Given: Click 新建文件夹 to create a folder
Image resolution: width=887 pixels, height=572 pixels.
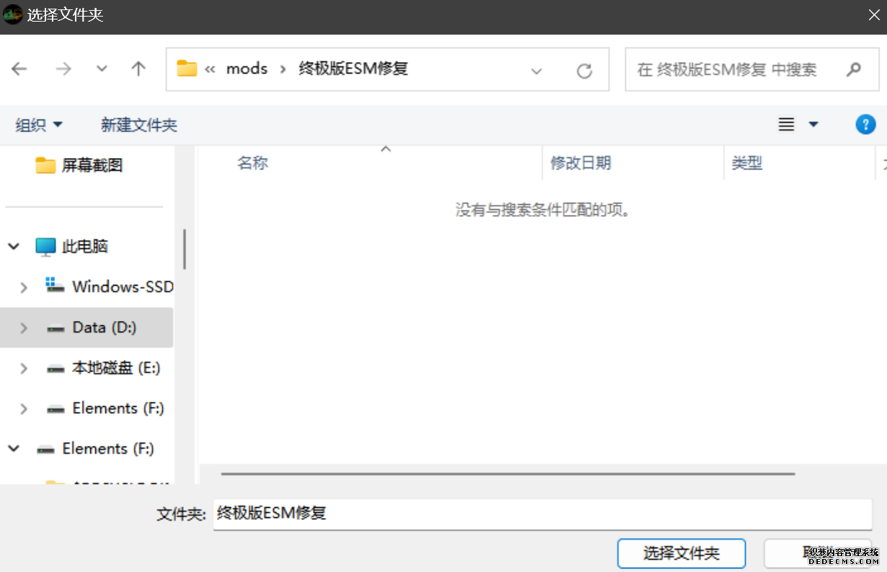Looking at the screenshot, I should tap(138, 125).
